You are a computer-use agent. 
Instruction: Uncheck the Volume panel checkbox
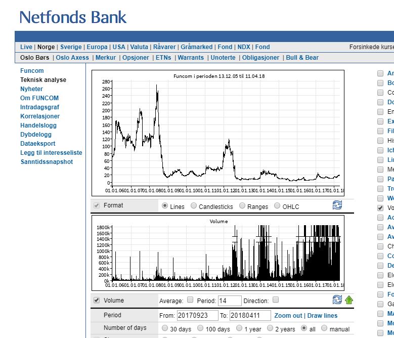97,300
